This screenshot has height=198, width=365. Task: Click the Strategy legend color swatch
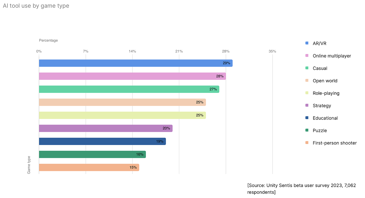307,105
